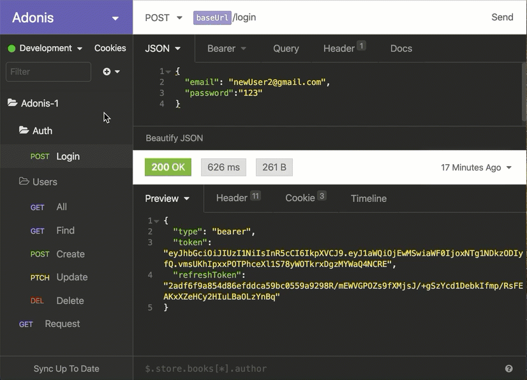Click the Send button

(502, 17)
